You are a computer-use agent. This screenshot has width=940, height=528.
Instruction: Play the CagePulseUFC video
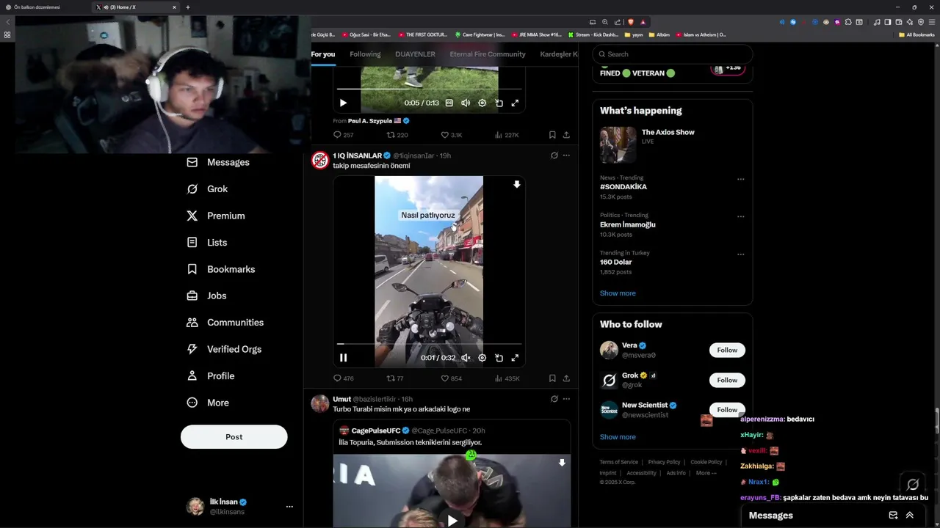452,521
